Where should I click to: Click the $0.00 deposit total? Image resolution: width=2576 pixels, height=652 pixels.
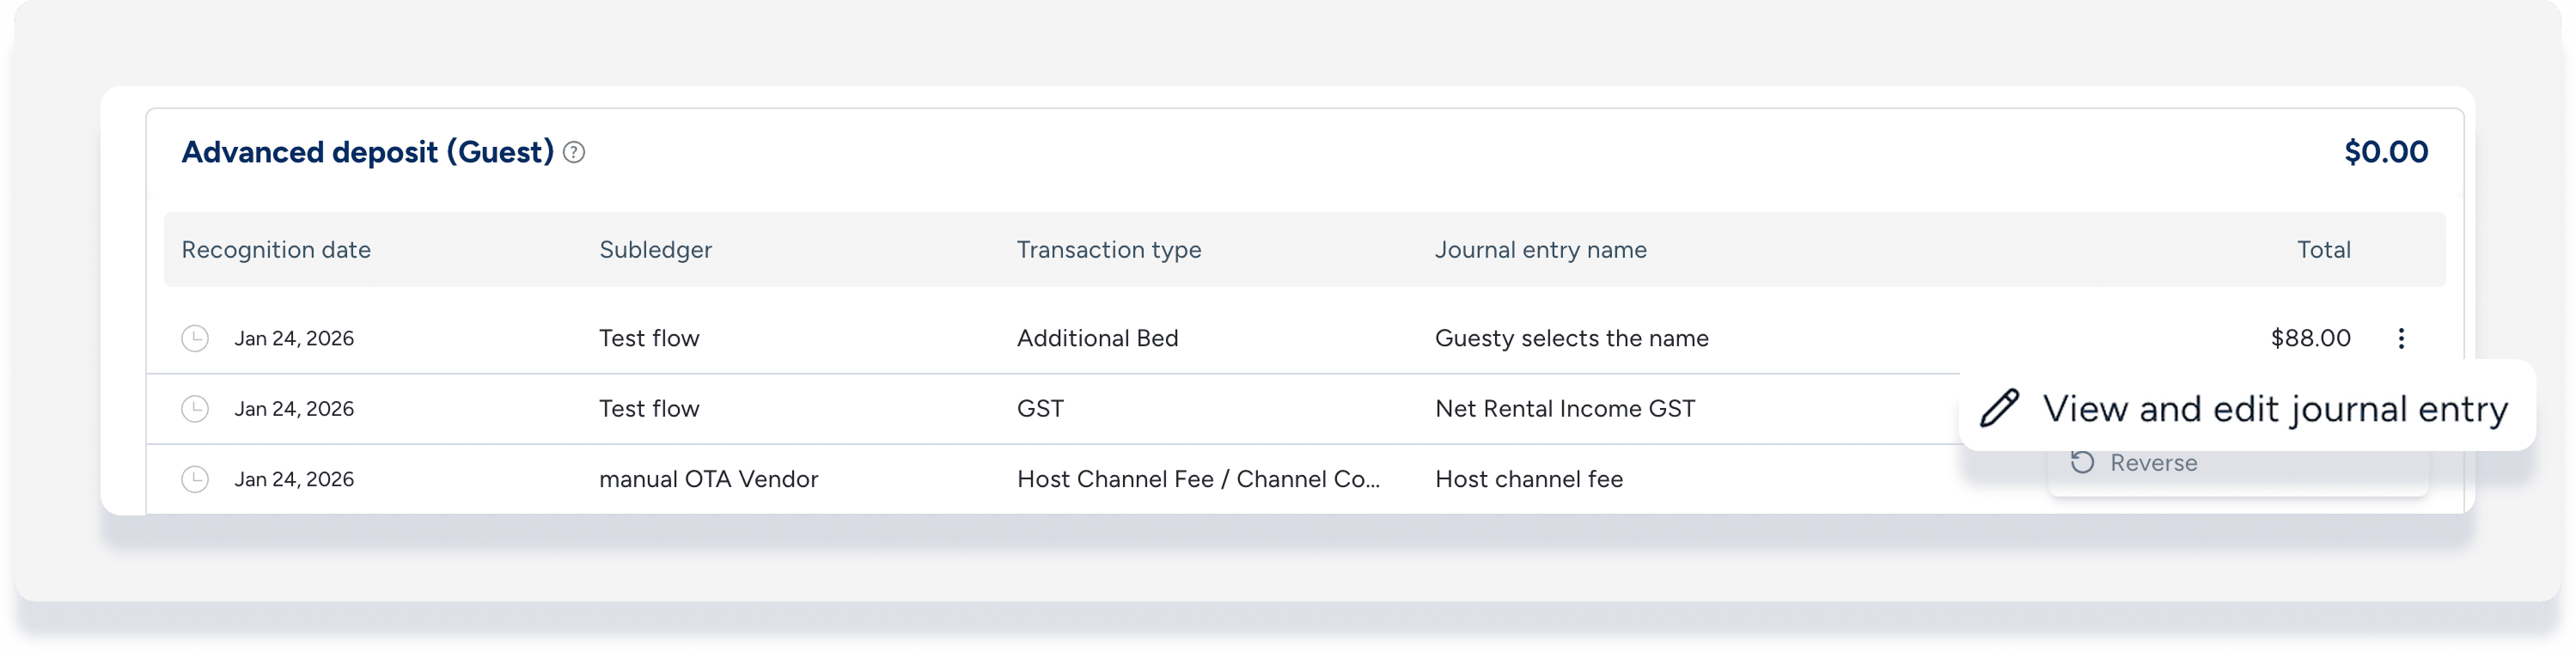2385,153
